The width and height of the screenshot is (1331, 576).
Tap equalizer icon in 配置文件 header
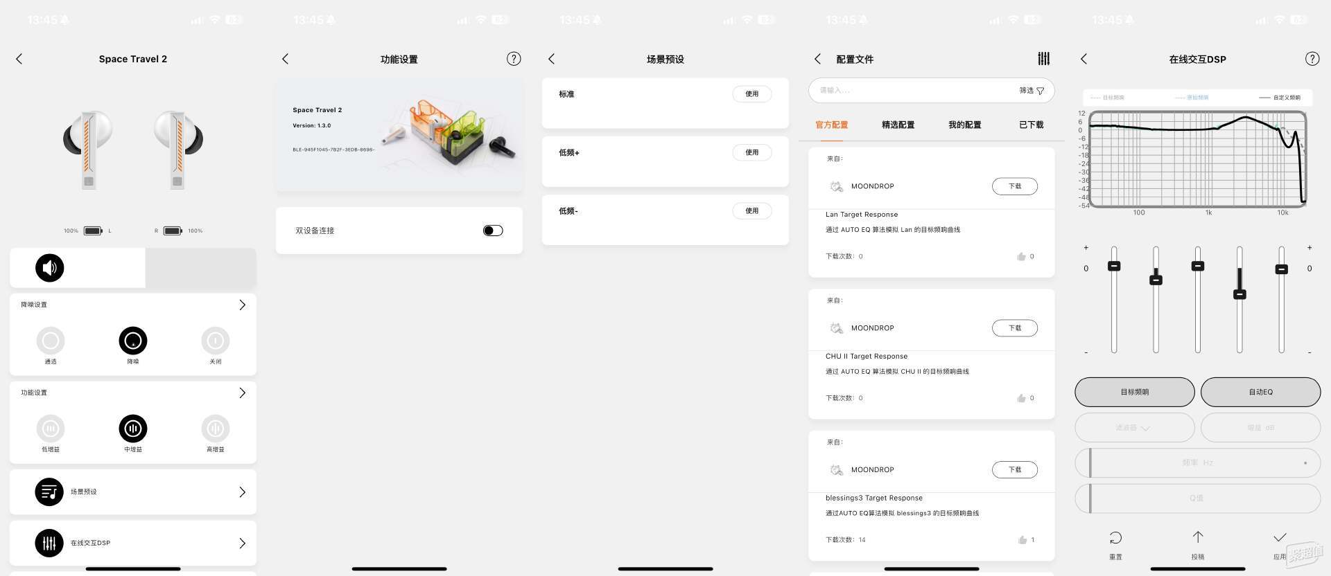coord(1043,59)
